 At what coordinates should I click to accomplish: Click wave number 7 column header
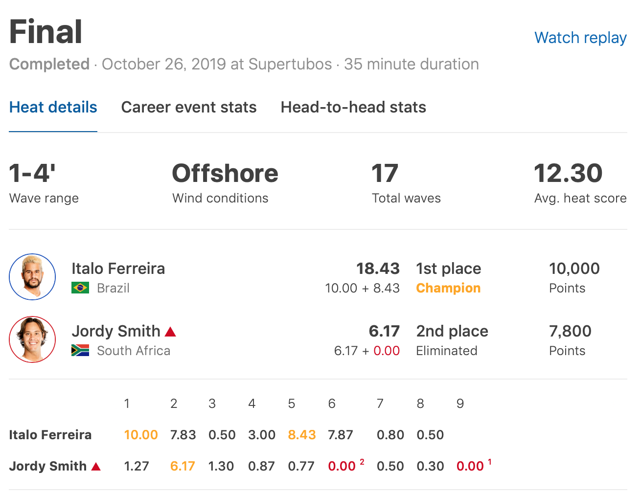380,404
